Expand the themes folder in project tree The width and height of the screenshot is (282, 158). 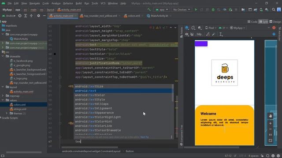(x=7, y=113)
